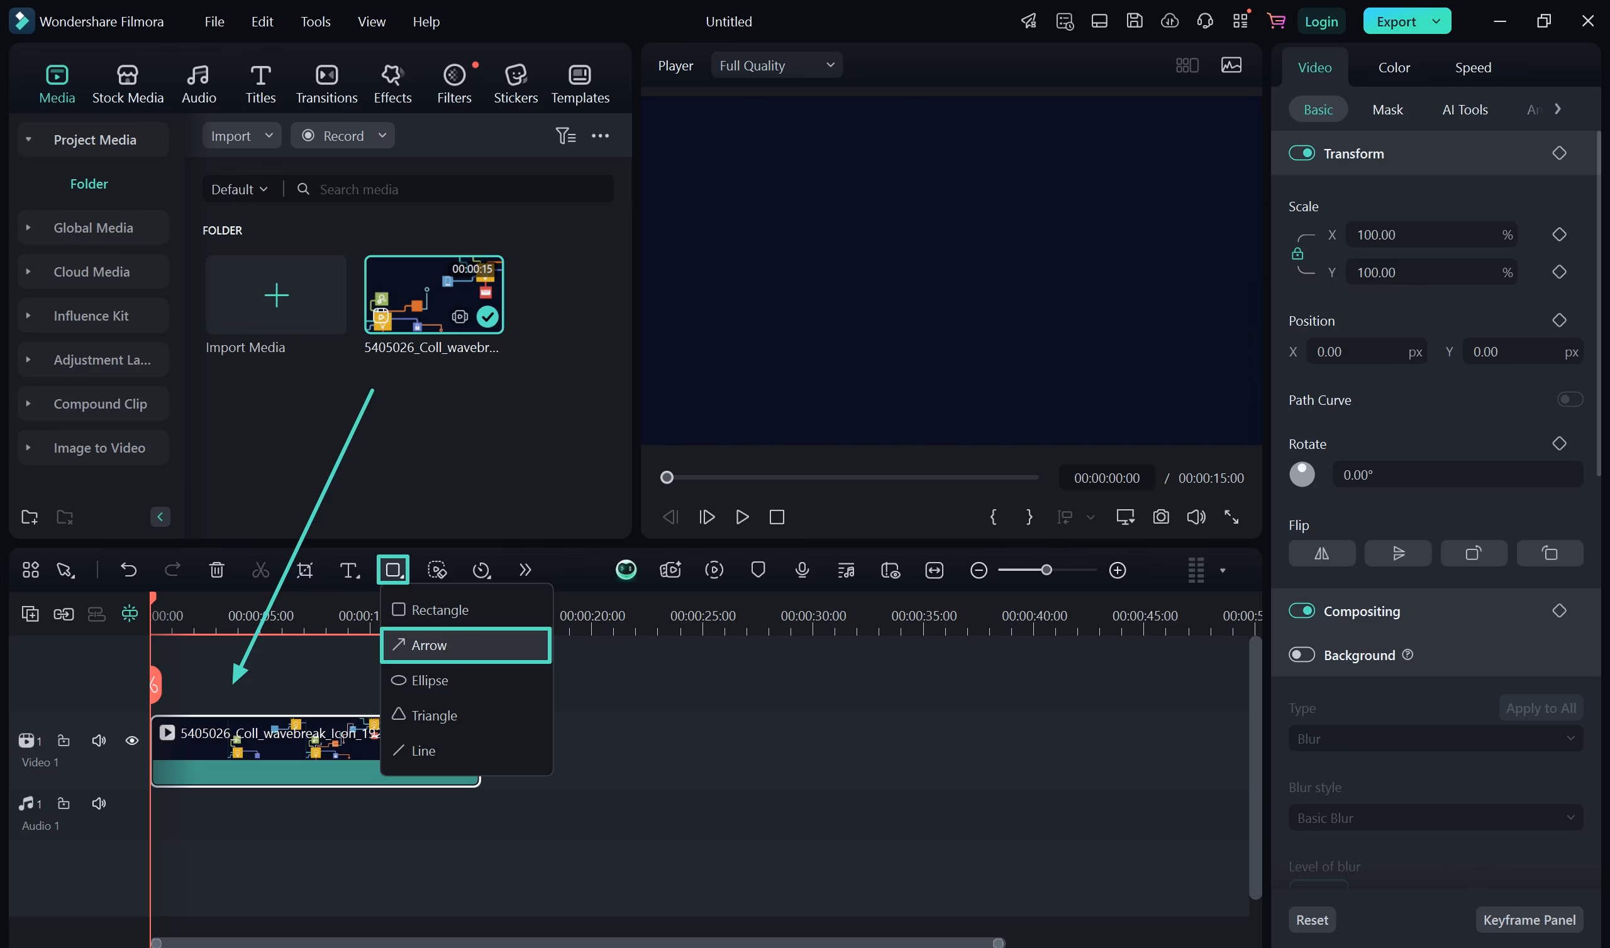Image resolution: width=1610 pixels, height=948 pixels.
Task: Choose Ellipse from the shape menu
Action: pos(430,680)
